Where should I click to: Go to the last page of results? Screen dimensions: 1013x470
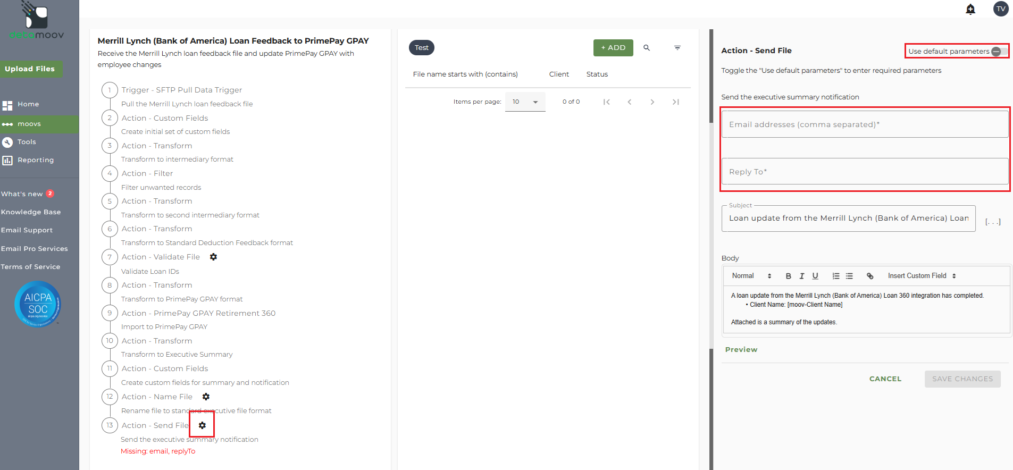pyautogui.click(x=676, y=102)
